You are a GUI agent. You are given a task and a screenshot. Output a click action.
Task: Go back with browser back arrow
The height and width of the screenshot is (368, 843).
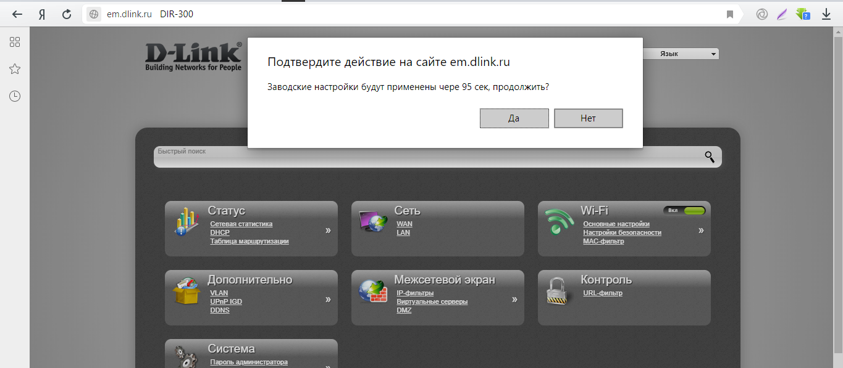tap(18, 14)
